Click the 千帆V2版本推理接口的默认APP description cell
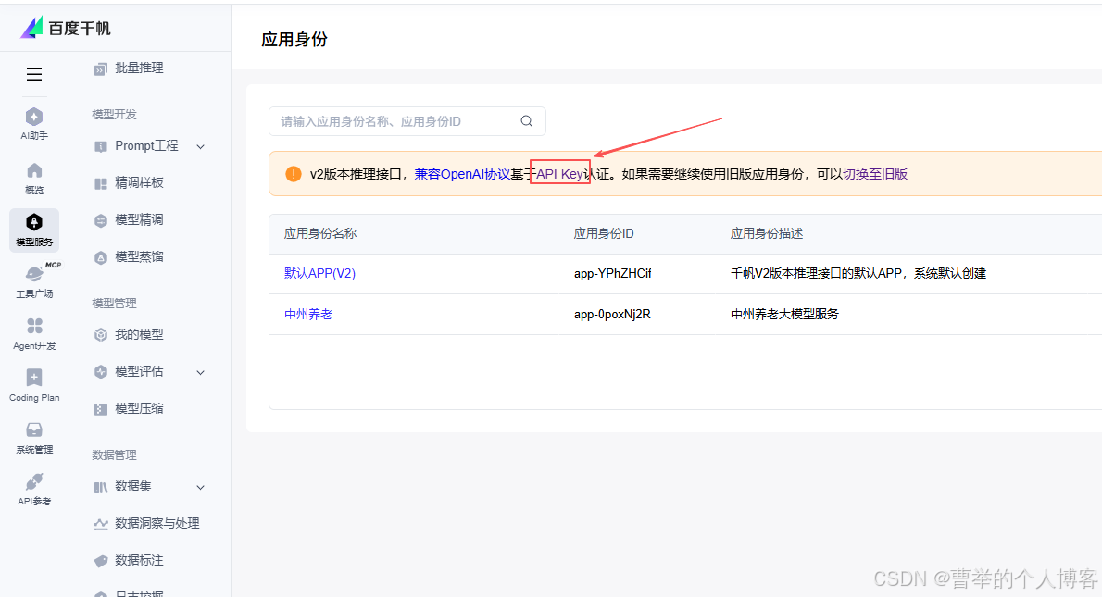Viewport: 1102px width, 597px height. (x=858, y=273)
